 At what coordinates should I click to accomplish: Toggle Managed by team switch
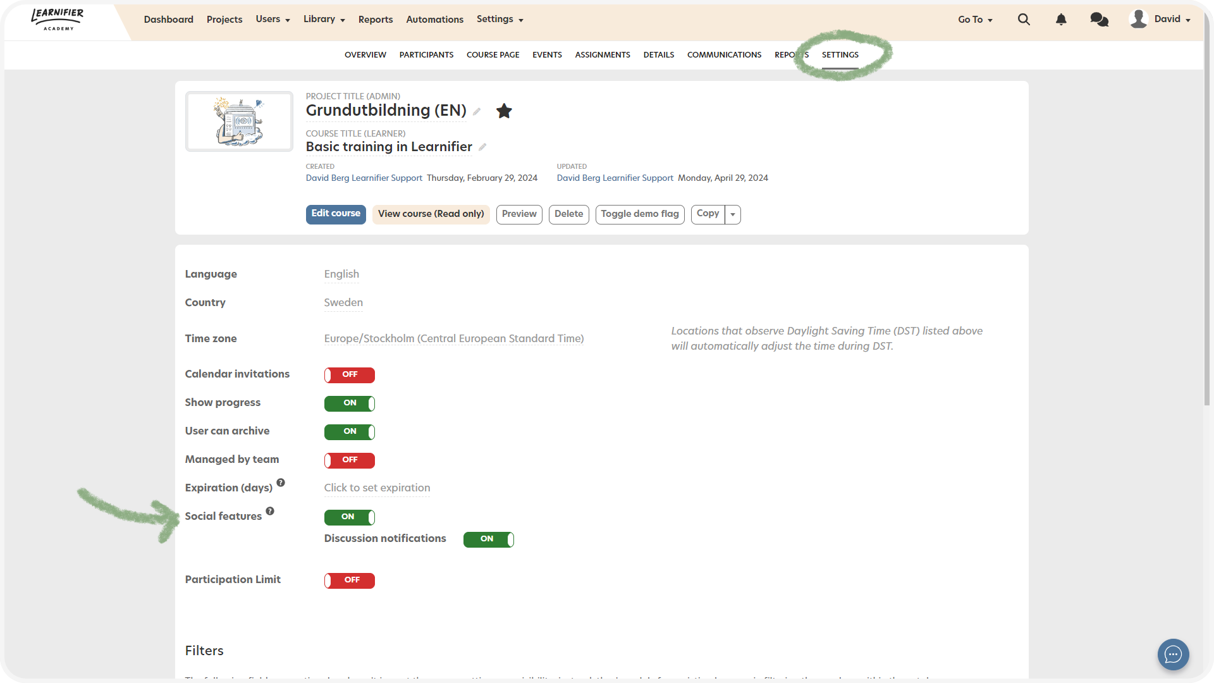tap(350, 460)
